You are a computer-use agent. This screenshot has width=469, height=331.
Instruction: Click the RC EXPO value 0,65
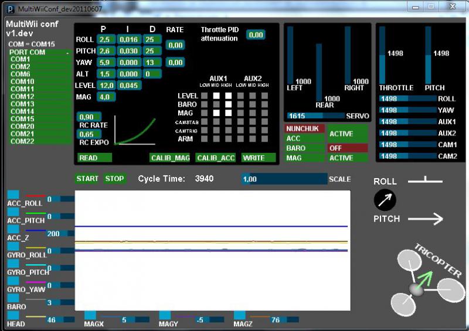89,134
